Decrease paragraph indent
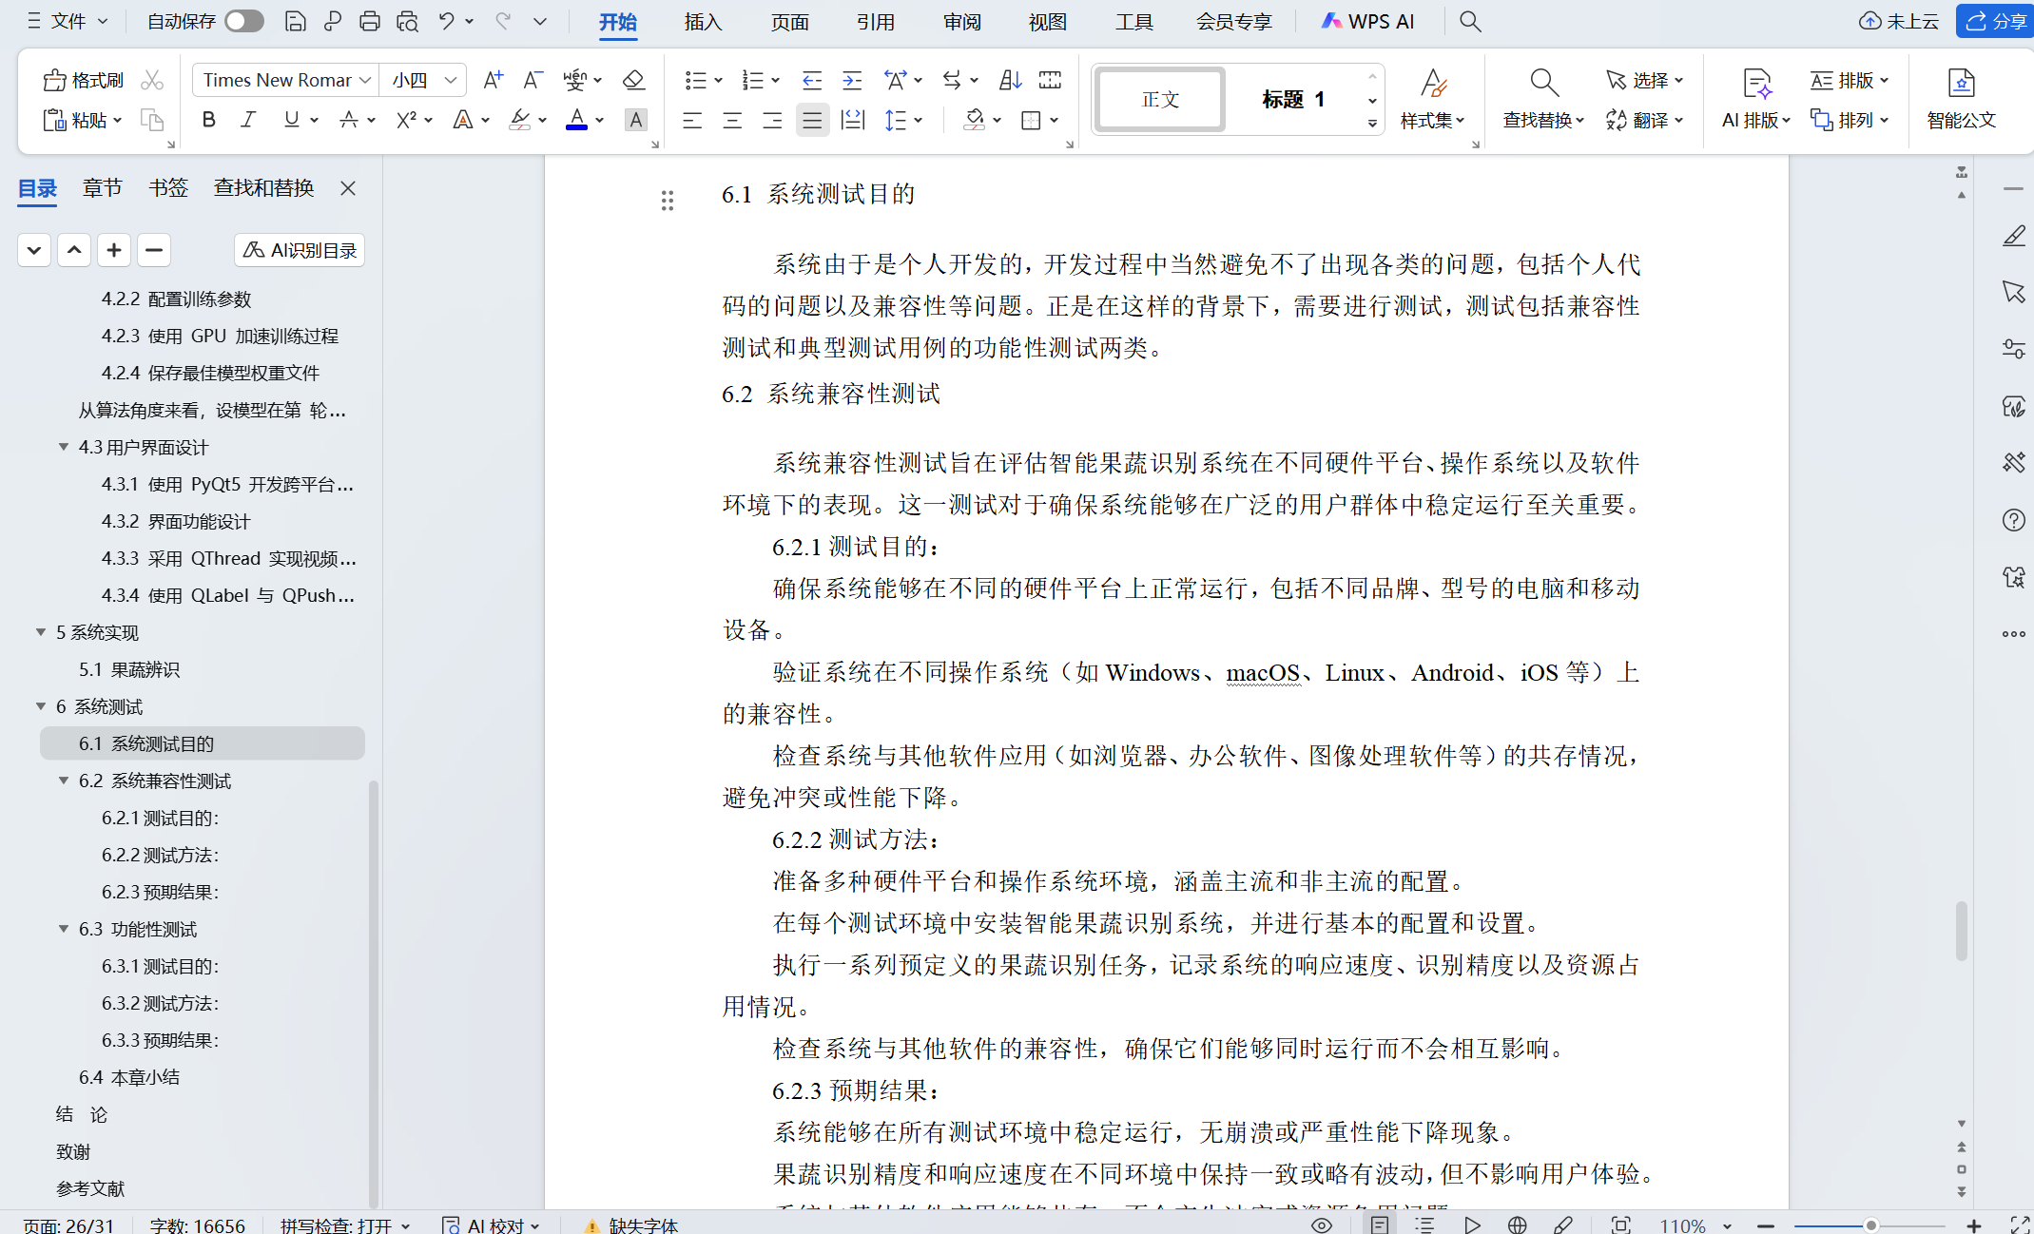The height and width of the screenshot is (1234, 2034). [x=812, y=80]
